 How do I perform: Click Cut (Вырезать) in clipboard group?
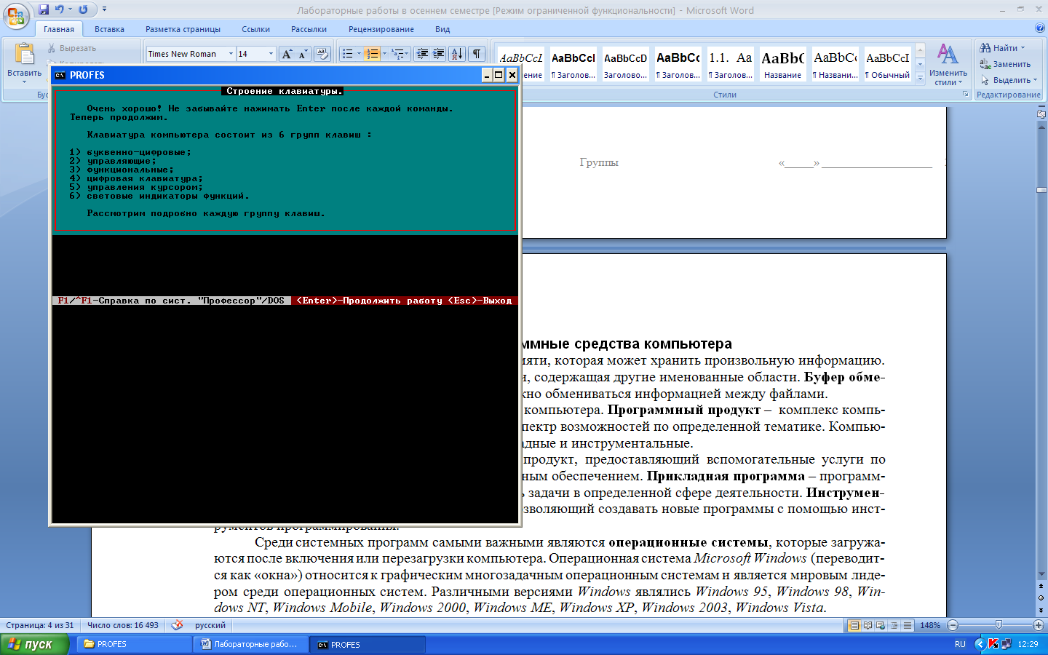pos(71,48)
